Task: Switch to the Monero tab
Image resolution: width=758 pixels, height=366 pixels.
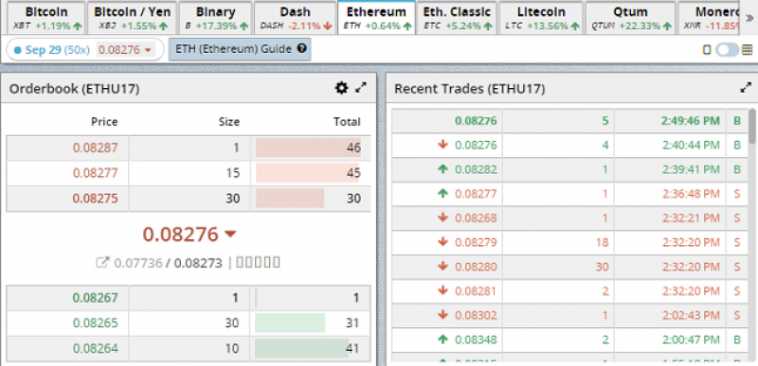Action: 709,18
